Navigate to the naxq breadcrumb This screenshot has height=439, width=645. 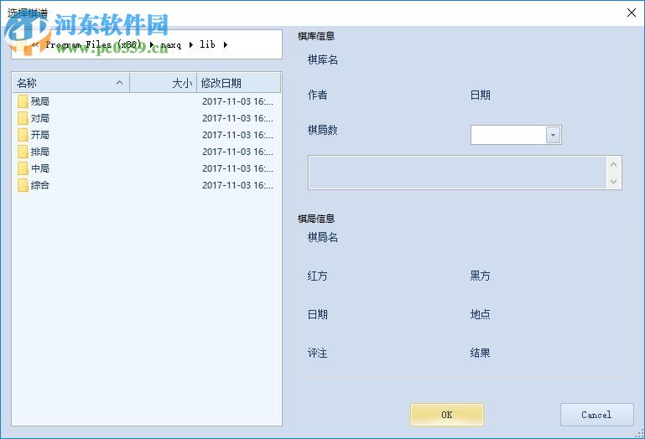point(171,44)
